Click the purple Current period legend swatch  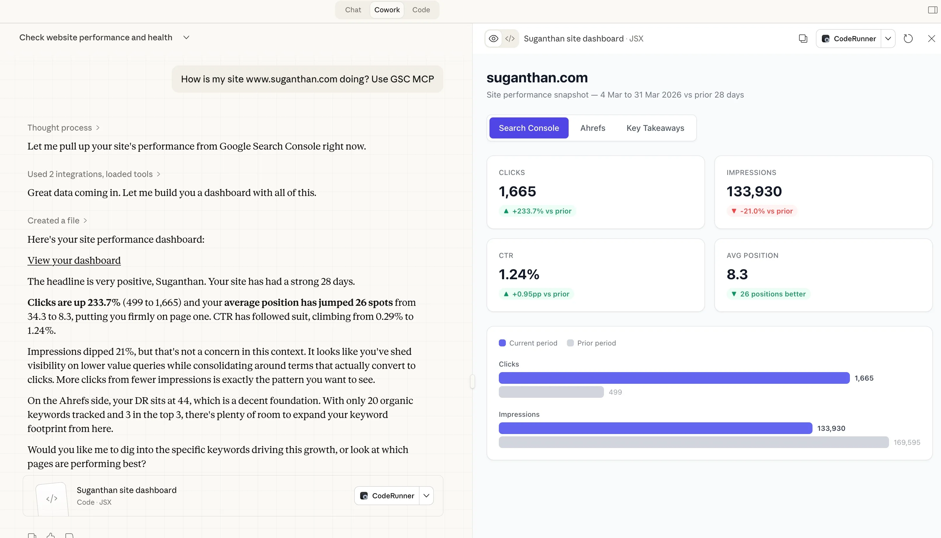(x=502, y=343)
